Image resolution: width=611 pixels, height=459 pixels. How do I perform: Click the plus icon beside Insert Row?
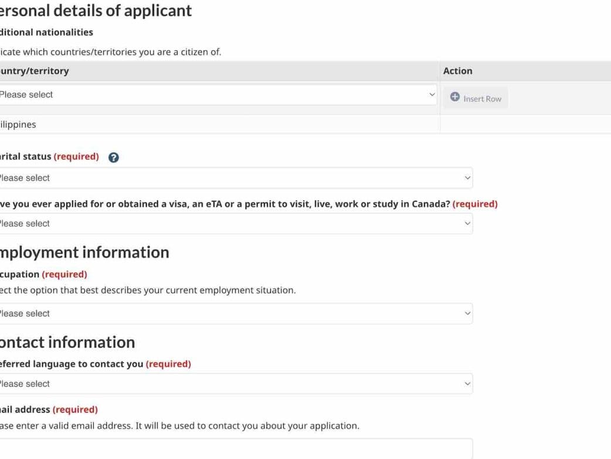(455, 97)
